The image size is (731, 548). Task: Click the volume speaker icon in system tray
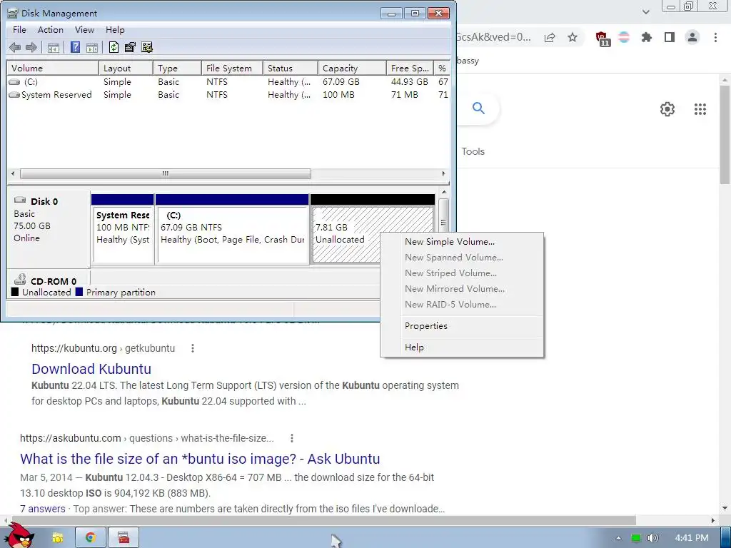point(653,538)
